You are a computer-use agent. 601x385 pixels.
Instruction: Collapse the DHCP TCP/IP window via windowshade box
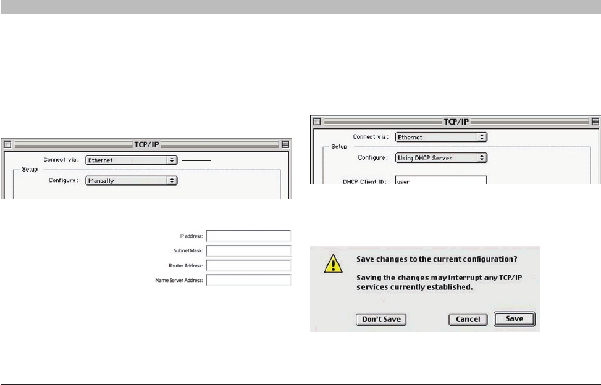tap(595, 122)
